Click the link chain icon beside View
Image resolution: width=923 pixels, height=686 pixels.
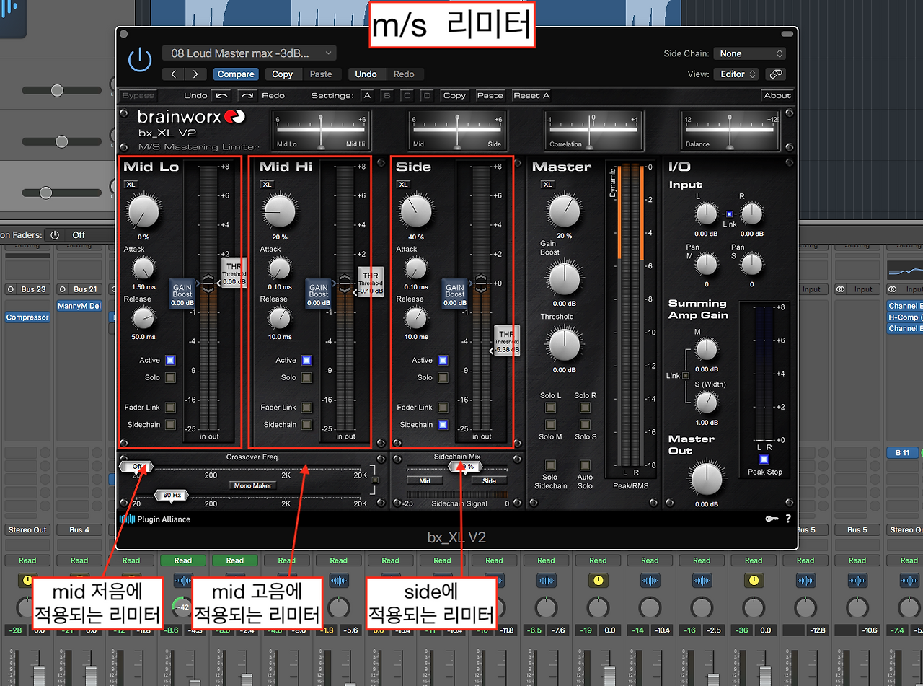(x=775, y=74)
